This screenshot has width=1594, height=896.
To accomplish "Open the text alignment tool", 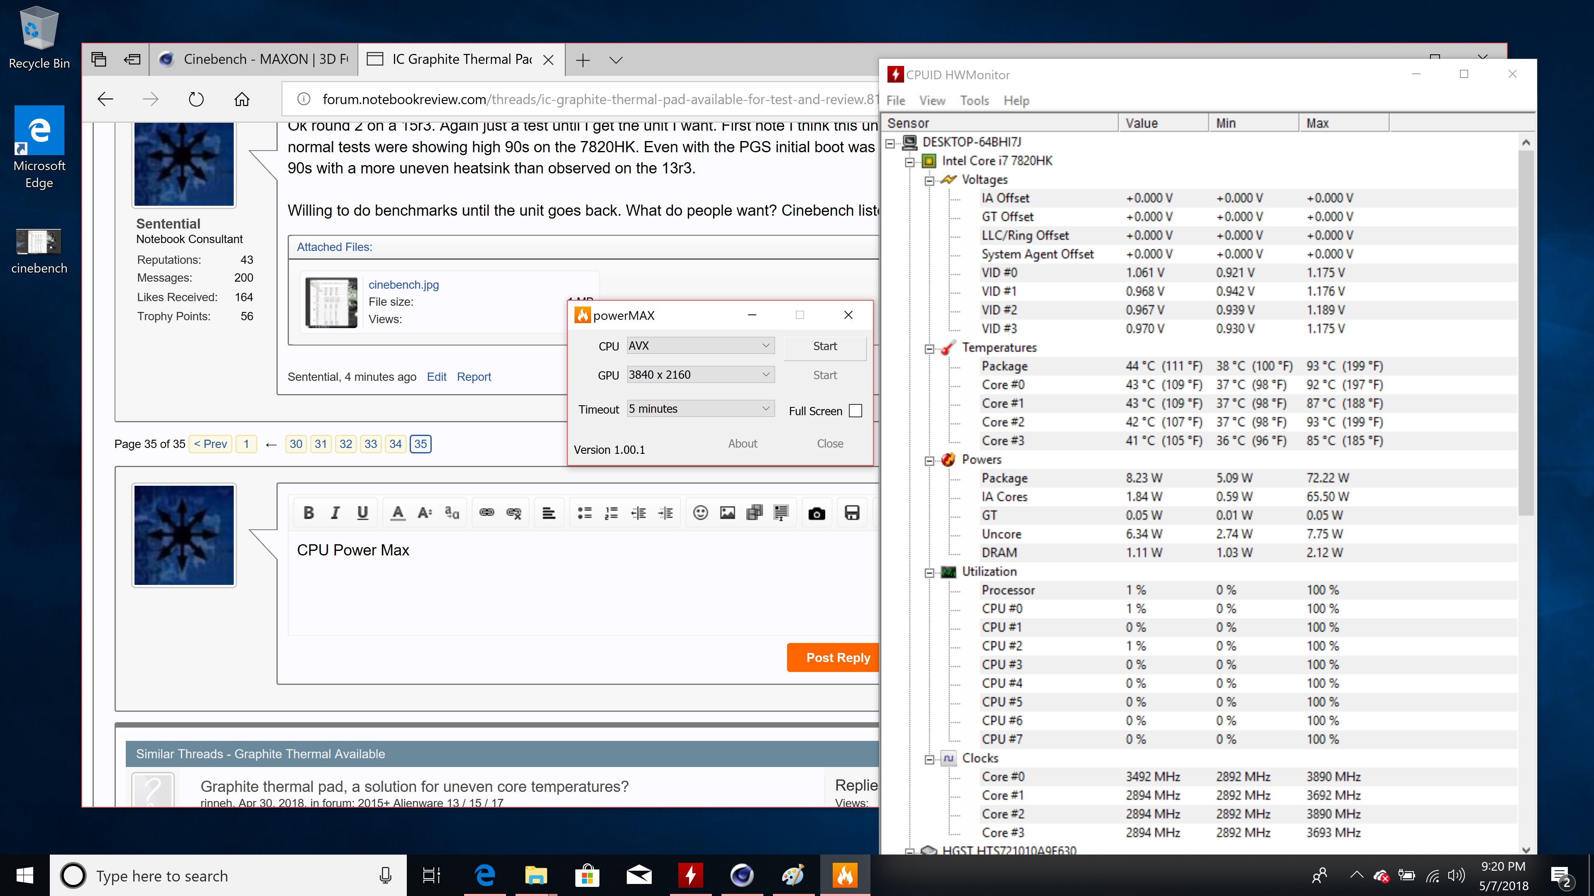I will [x=549, y=513].
